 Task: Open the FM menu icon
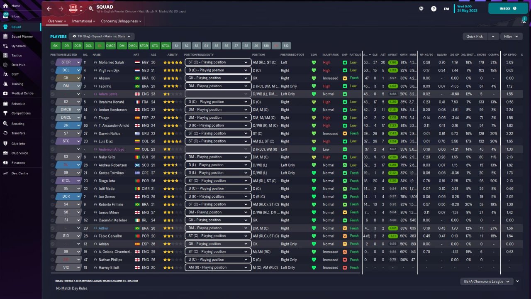click(446, 8)
